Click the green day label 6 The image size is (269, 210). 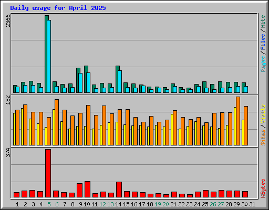tap(57, 204)
